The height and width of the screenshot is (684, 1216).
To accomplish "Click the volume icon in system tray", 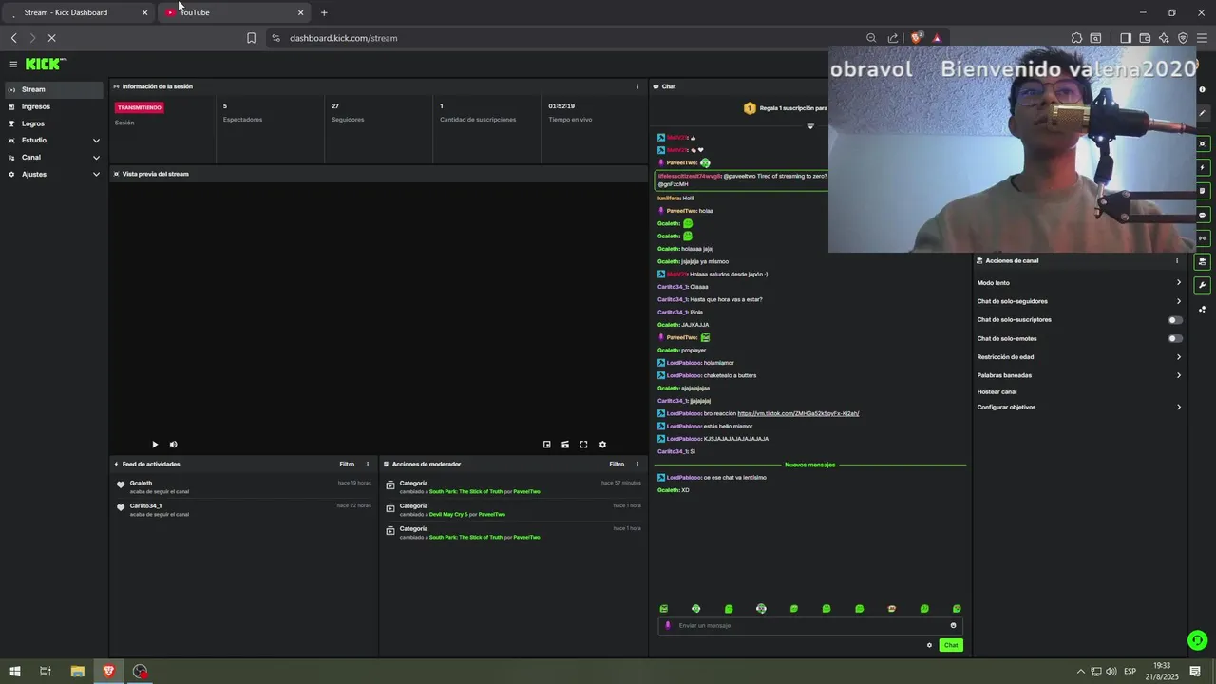I will click(x=1111, y=672).
